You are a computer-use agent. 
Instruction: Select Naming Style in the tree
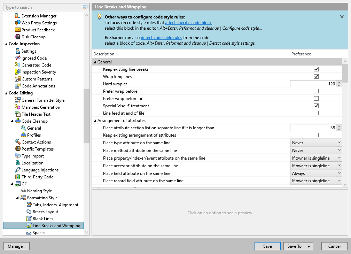39,191
